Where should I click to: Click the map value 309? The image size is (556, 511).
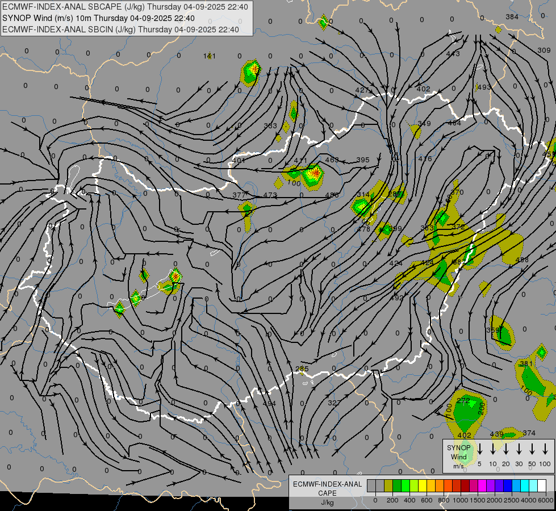[544, 51]
